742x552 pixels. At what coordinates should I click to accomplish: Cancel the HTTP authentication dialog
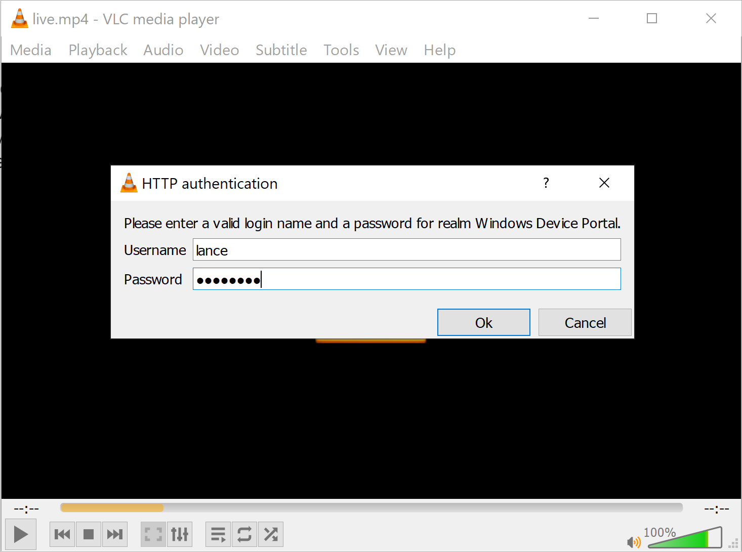click(585, 322)
